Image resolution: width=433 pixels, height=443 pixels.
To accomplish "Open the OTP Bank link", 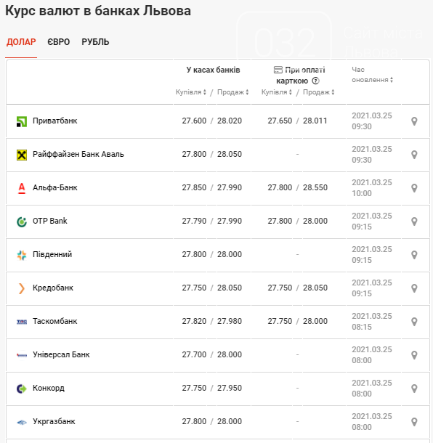I will pyautogui.click(x=49, y=221).
